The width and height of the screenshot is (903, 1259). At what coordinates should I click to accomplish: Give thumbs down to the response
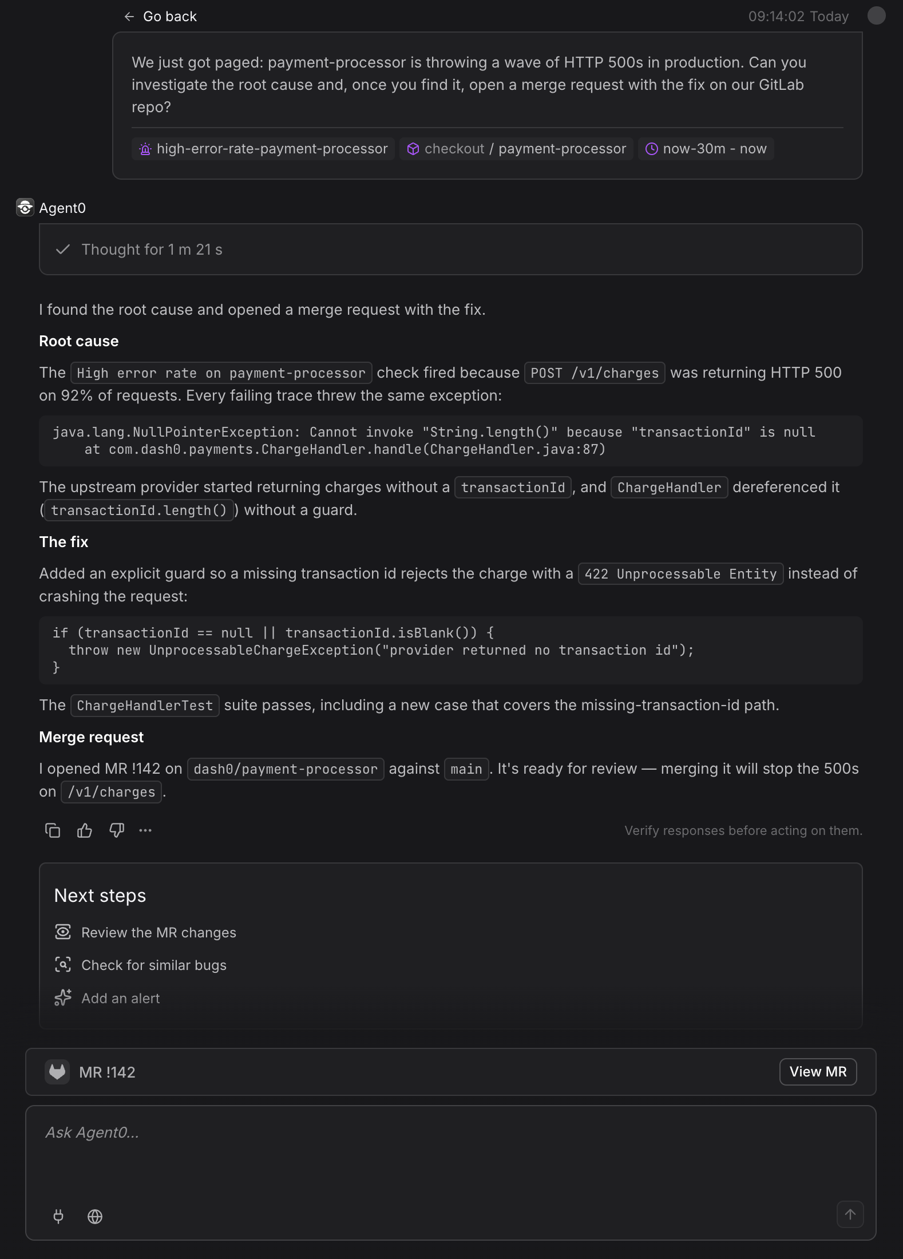click(x=117, y=830)
